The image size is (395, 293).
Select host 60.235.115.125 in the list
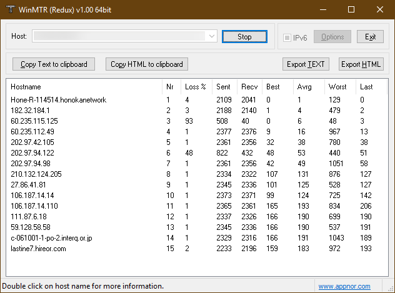click(x=34, y=121)
